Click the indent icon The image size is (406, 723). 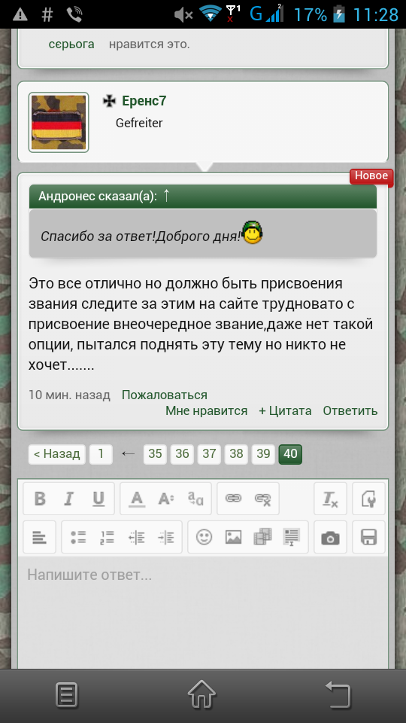pyautogui.click(x=165, y=537)
